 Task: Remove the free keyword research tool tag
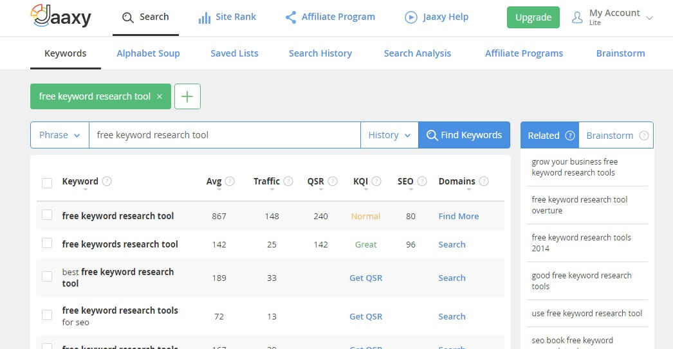159,96
